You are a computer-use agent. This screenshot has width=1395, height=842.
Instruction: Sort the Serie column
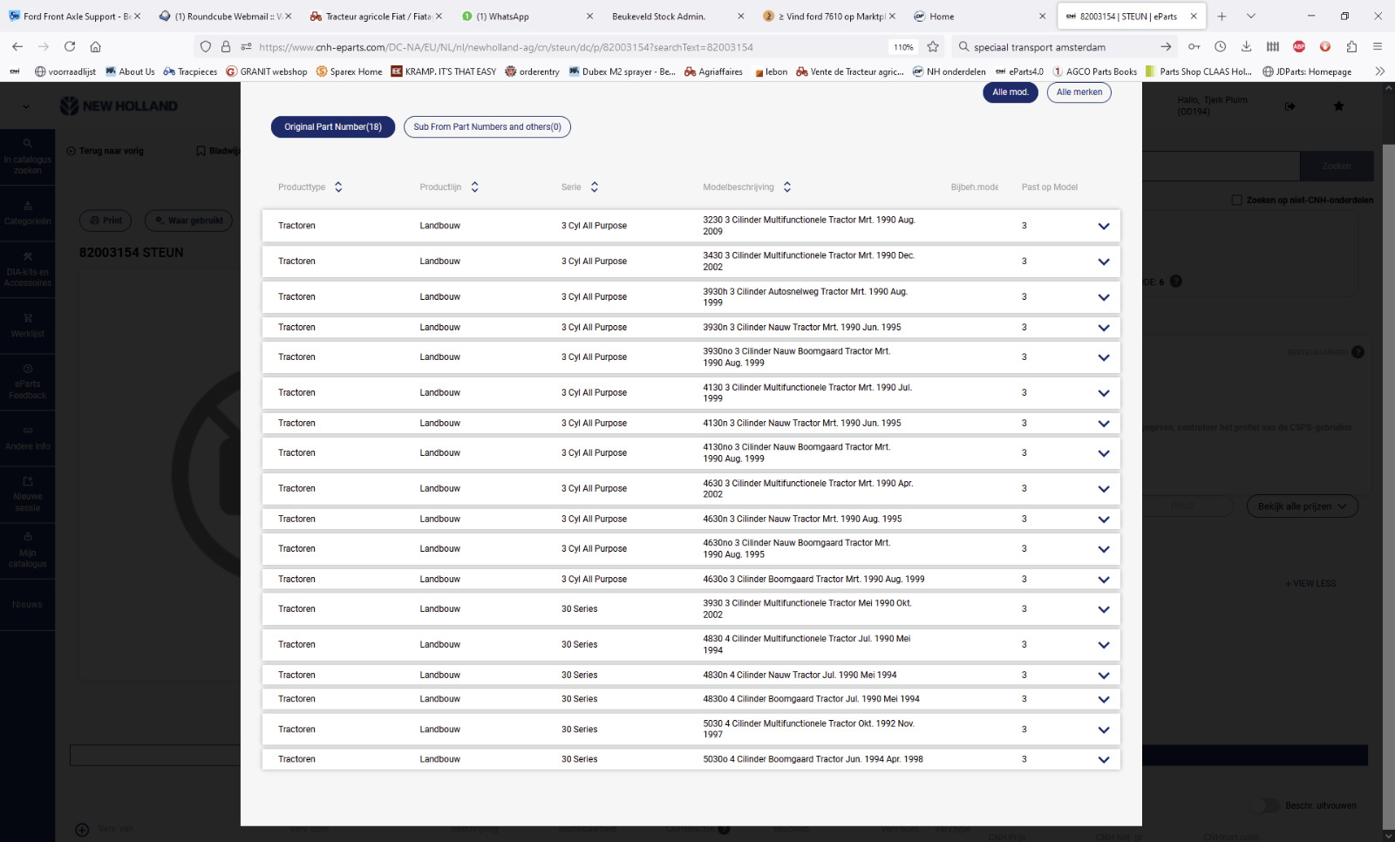click(595, 187)
